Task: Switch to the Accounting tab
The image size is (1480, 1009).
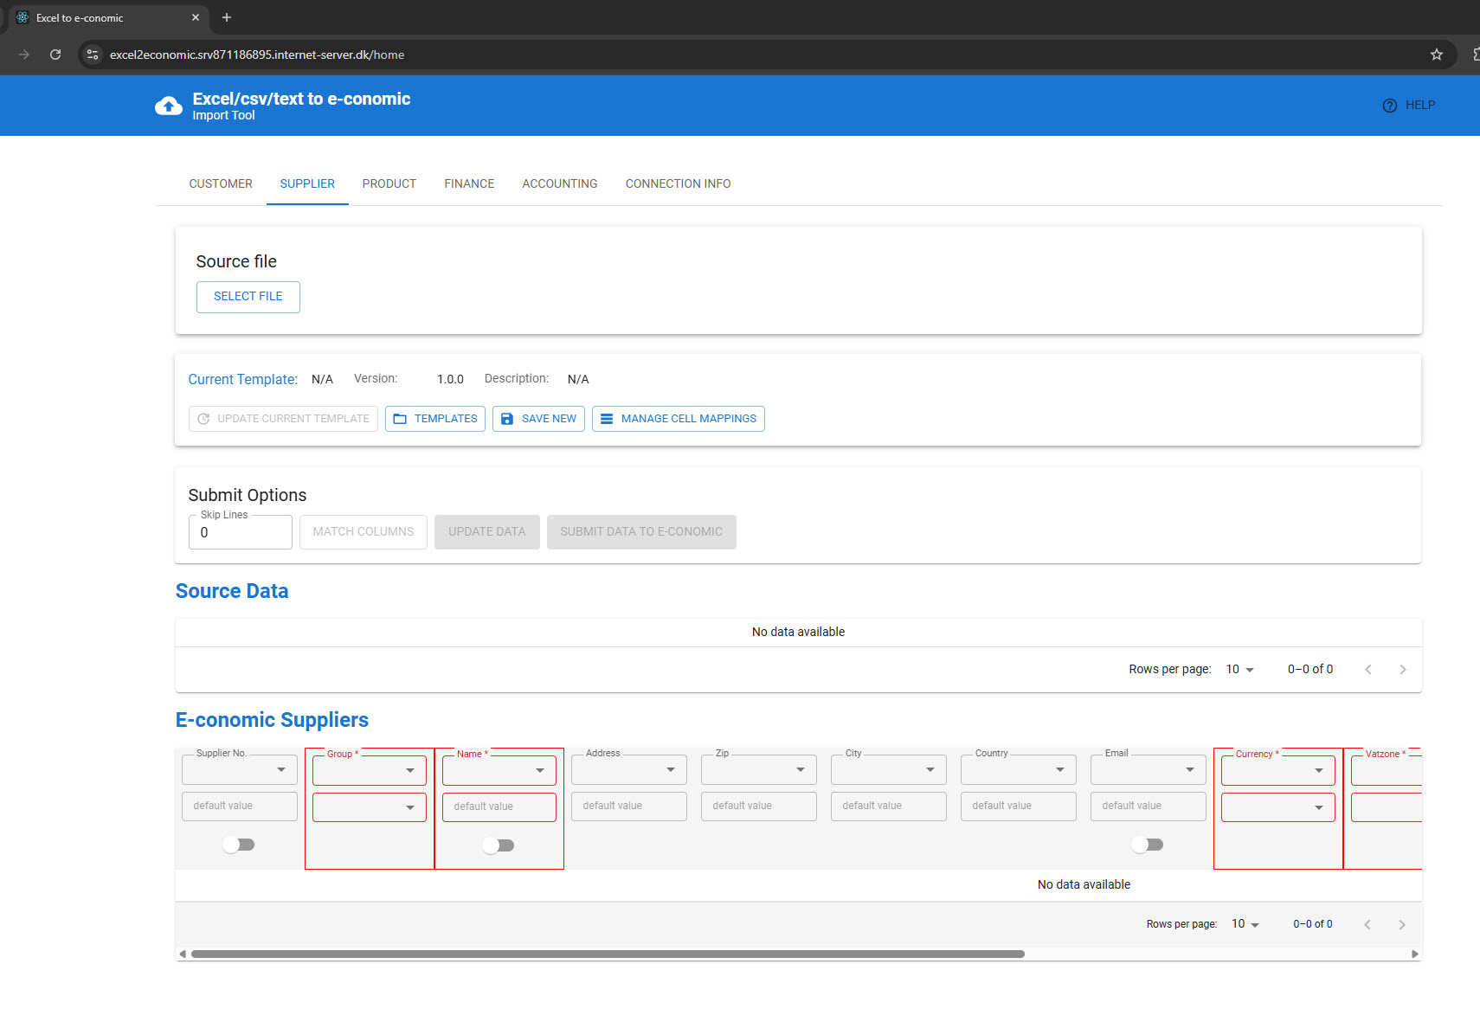Action: pos(560,183)
